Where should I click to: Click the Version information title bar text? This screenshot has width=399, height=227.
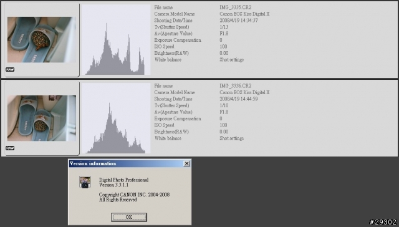tap(93, 163)
